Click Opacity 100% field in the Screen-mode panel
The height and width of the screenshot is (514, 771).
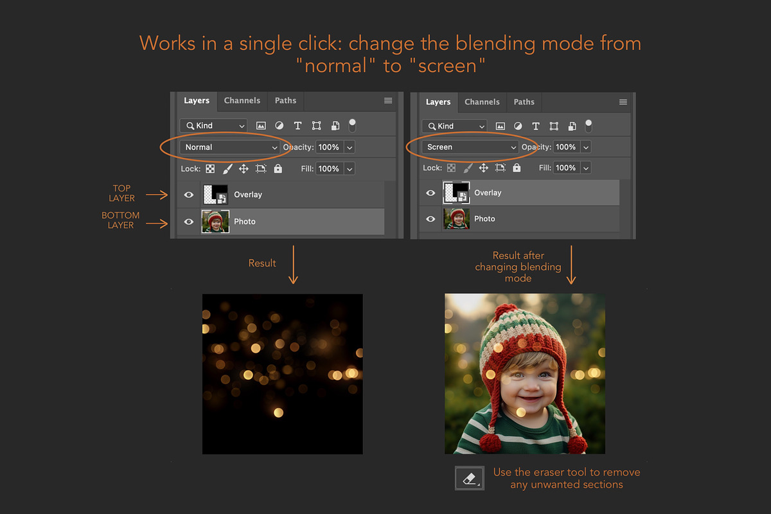coord(566,147)
